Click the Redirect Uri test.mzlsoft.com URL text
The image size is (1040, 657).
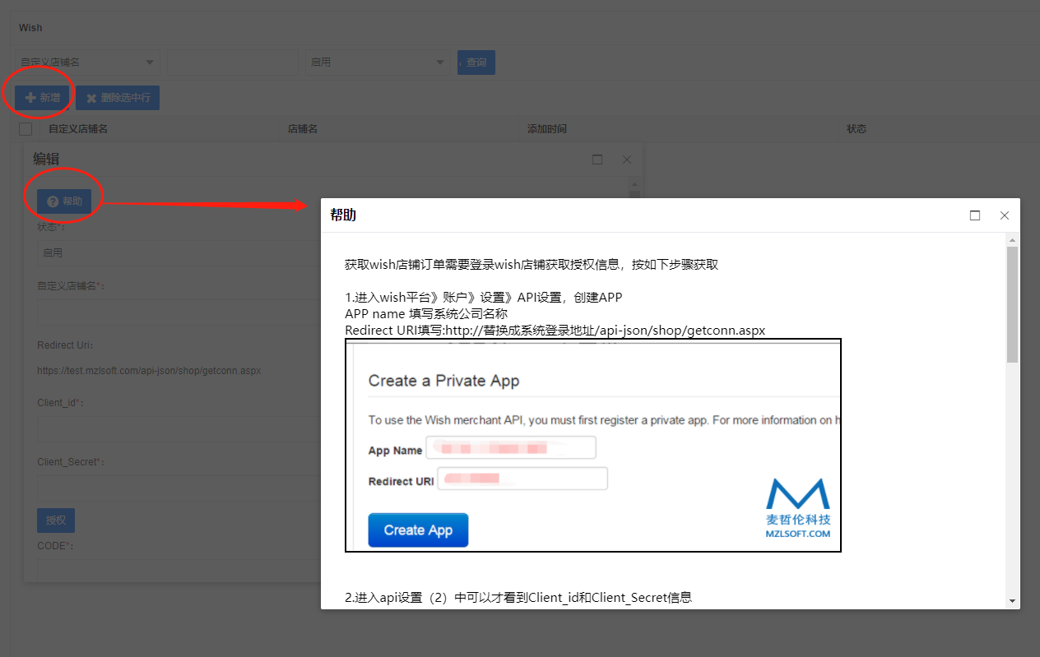[149, 371]
